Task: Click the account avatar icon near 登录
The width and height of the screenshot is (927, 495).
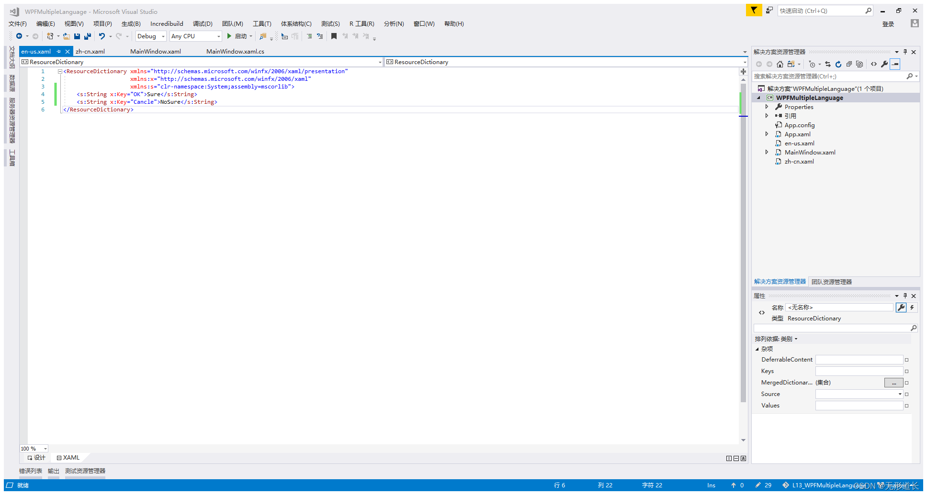Action: (915, 23)
